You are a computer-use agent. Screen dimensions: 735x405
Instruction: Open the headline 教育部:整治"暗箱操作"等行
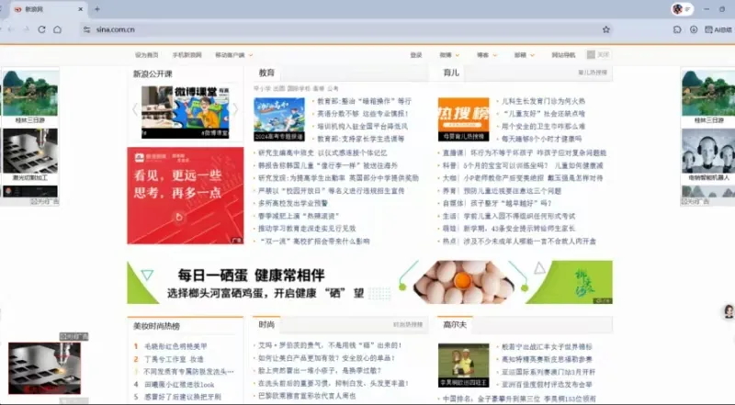pos(364,101)
